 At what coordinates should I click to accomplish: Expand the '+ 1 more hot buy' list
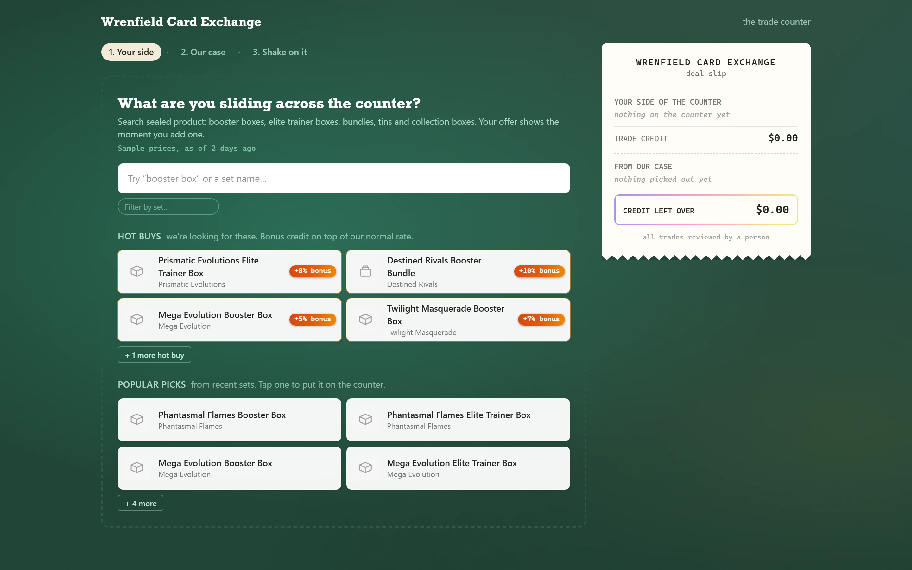[155, 355]
